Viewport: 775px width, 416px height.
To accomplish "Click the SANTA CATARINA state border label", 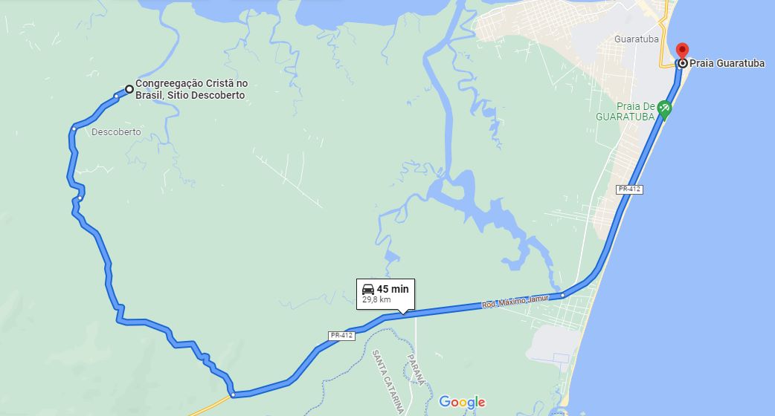I will (x=388, y=381).
